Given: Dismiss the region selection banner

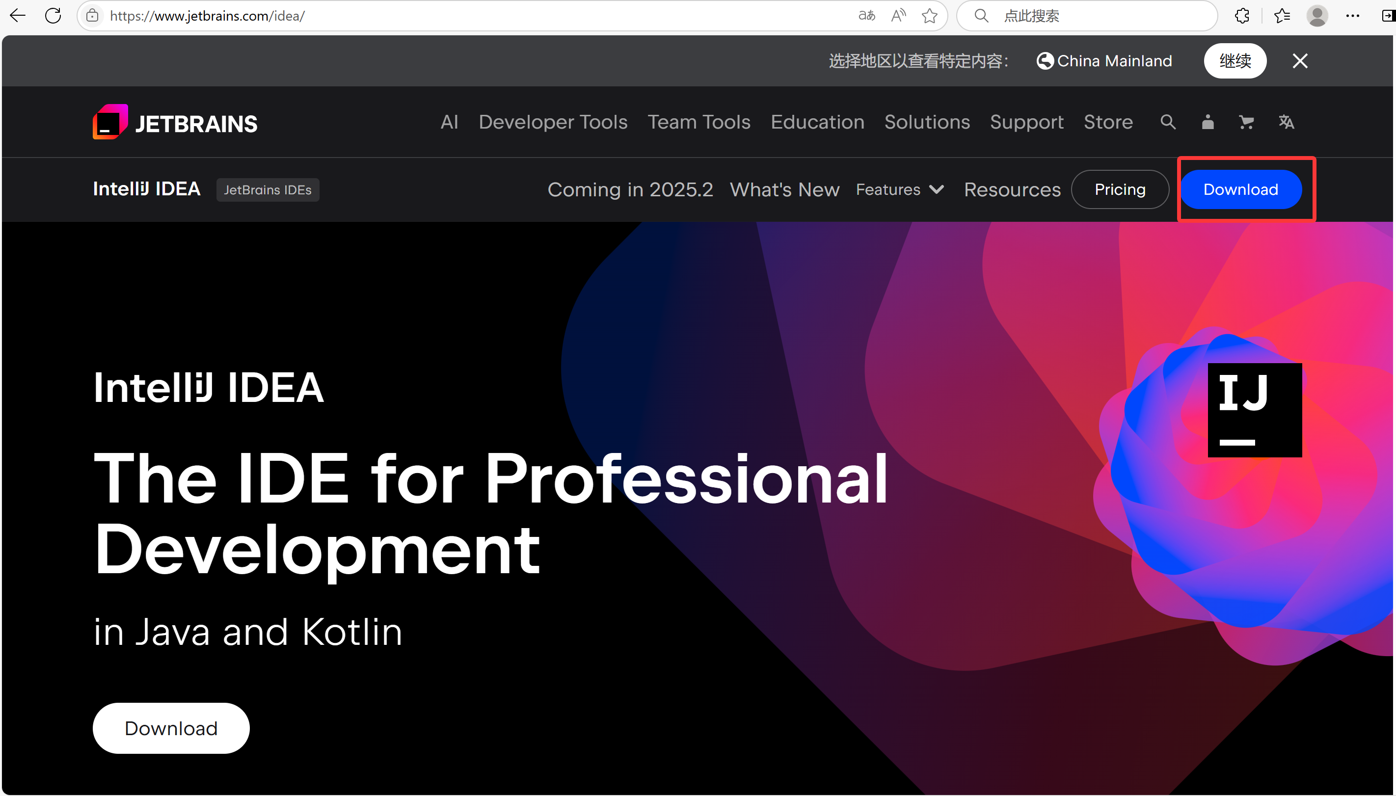Looking at the screenshot, I should click(1300, 61).
